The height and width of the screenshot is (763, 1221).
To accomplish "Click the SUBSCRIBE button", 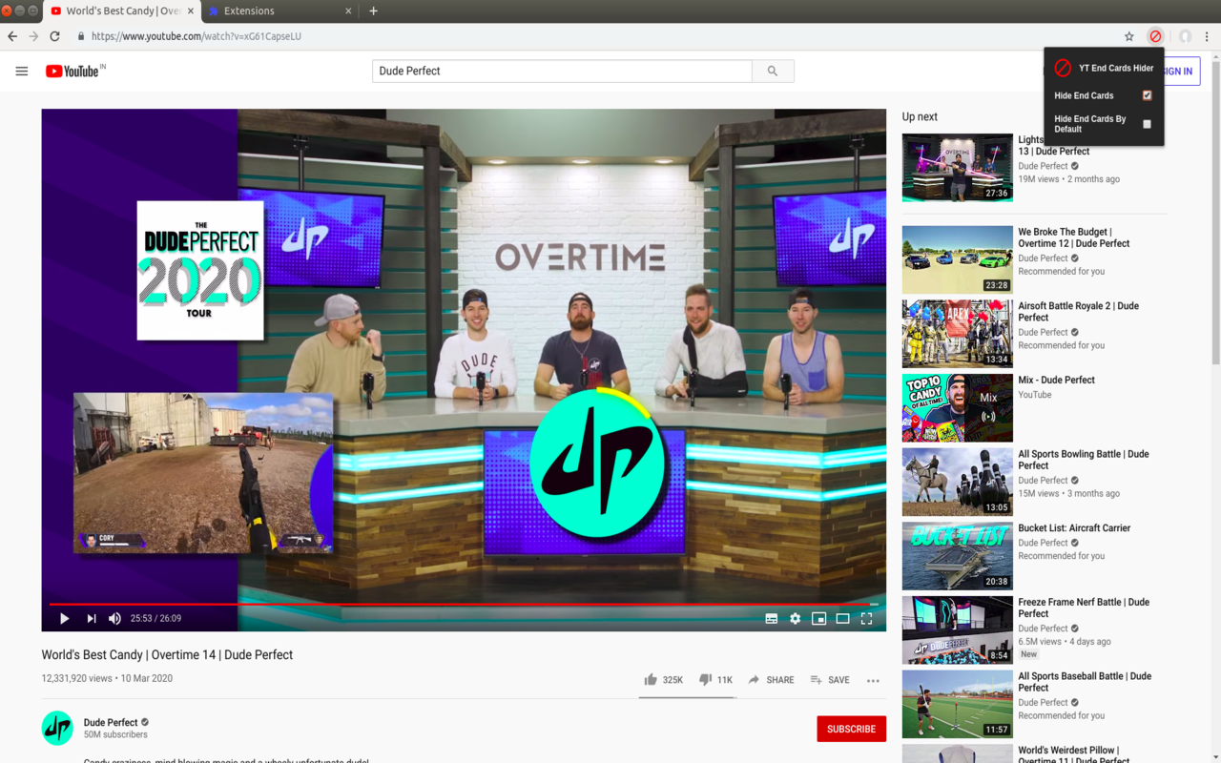I will (x=851, y=729).
